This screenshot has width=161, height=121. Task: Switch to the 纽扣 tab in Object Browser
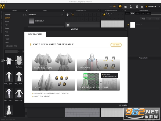138,13
